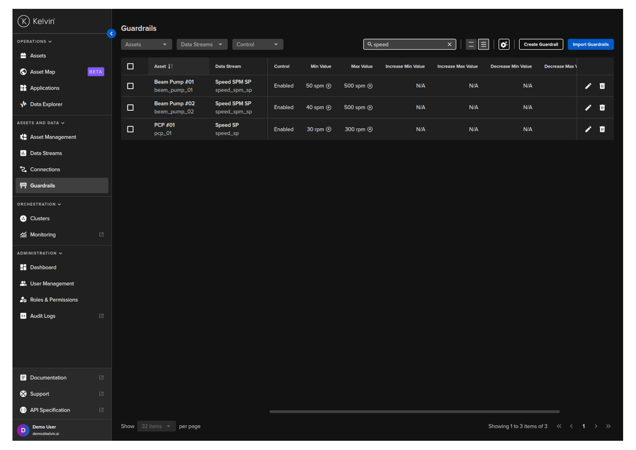Image resolution: width=636 pixels, height=450 pixels.
Task: Delete the Beam Pump #02 guardrail
Action: (602, 108)
